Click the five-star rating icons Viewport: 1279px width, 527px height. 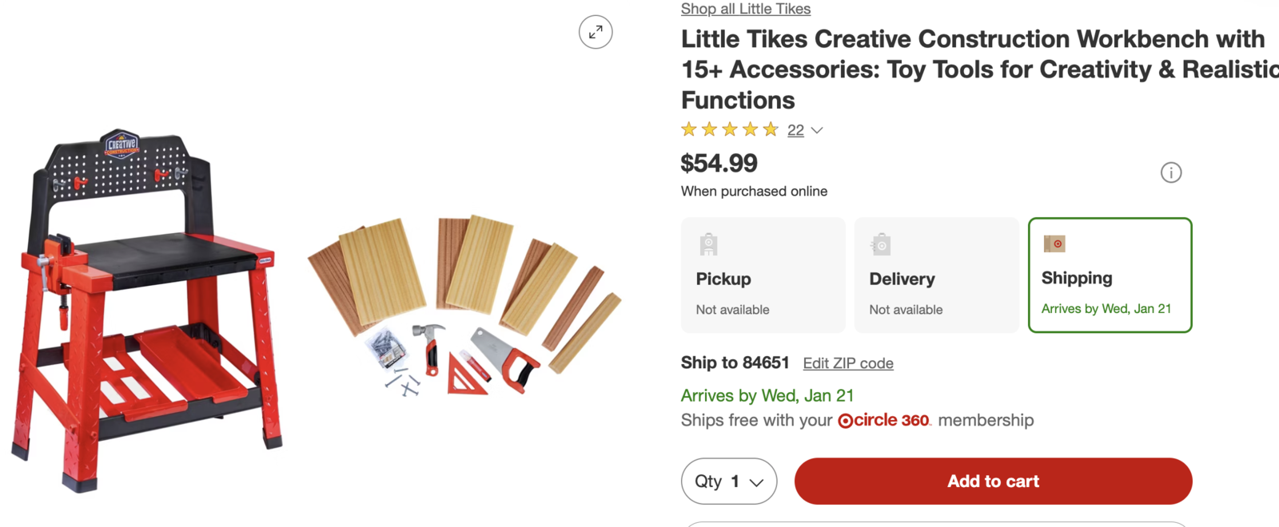tap(729, 129)
